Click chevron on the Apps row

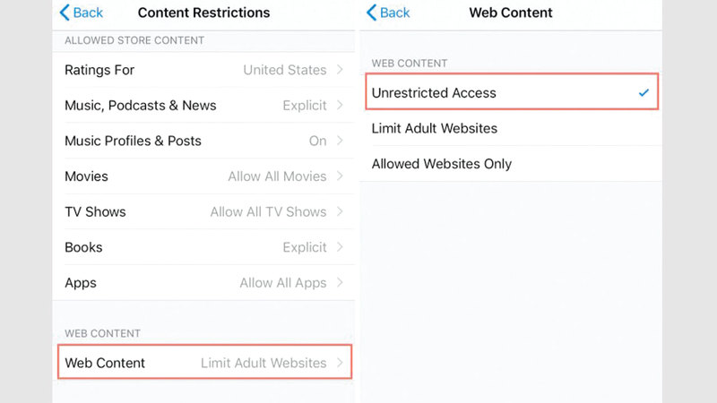tap(341, 283)
